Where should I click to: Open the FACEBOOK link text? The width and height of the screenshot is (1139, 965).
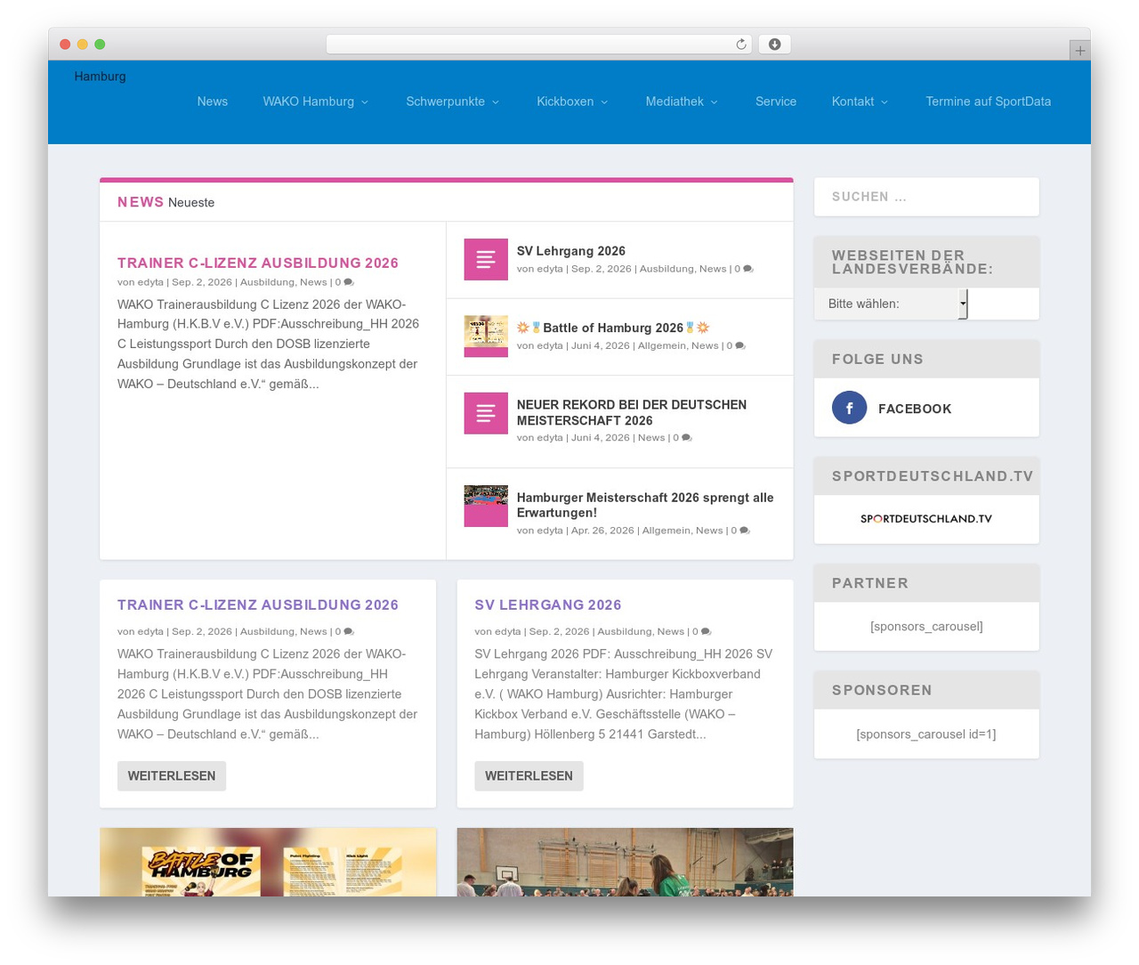[x=915, y=409]
